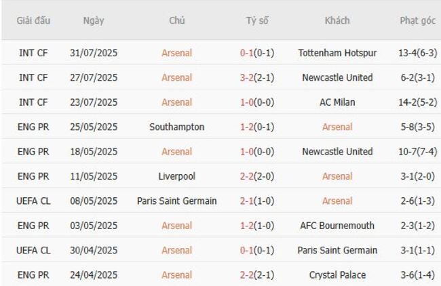Click the "Phạt góc" corners column header
This screenshot has width=441, height=286.
tap(418, 20)
